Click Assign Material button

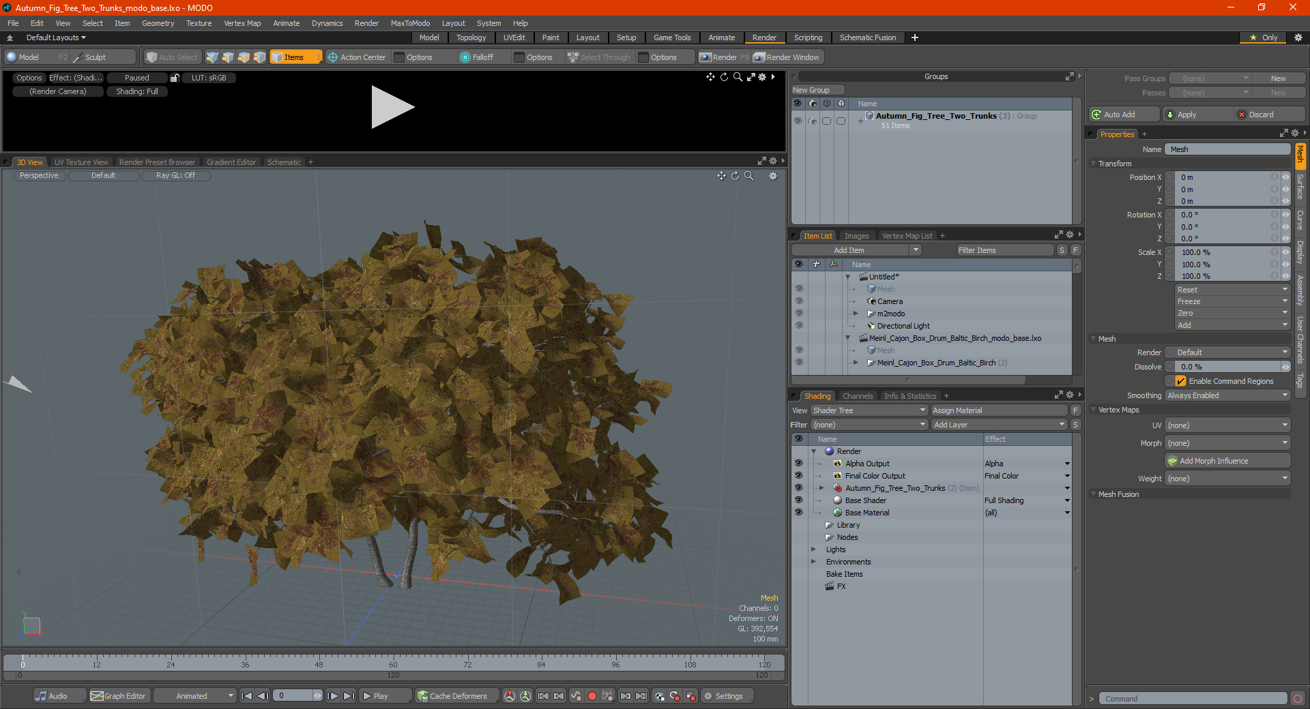tap(999, 410)
